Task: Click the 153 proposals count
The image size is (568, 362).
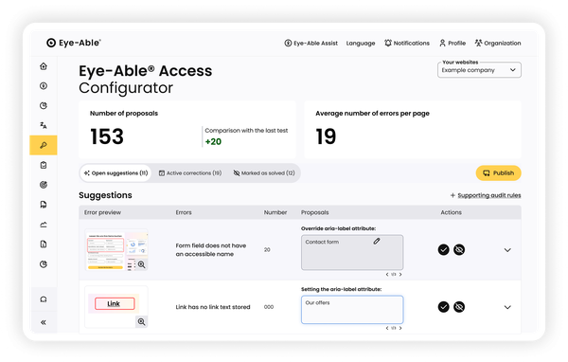Action: [x=107, y=136]
